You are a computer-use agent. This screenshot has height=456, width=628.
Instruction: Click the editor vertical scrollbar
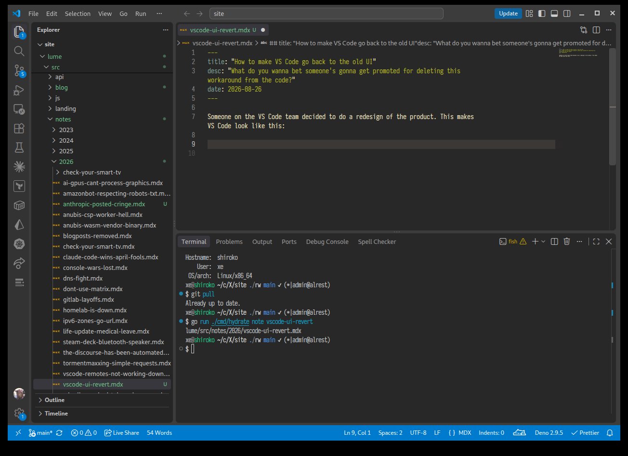[x=613, y=106]
